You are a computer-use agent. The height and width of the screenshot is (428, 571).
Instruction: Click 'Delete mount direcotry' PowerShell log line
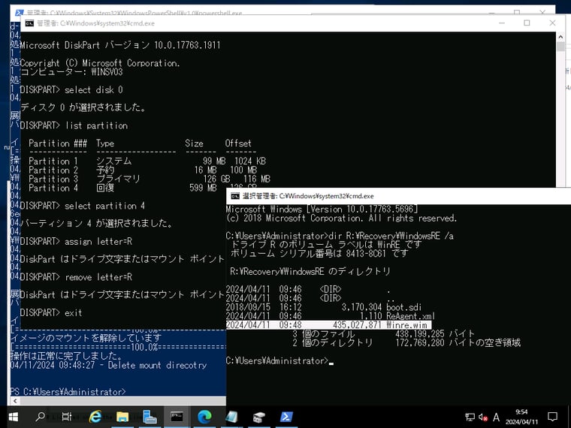[x=108, y=365]
